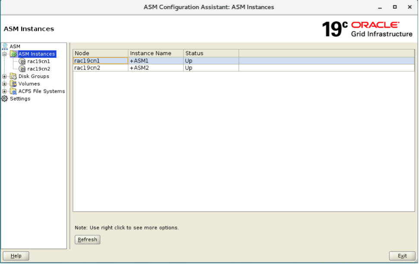
Task: Click the rac19cn2 instance icon in tree
Action: pos(22,69)
